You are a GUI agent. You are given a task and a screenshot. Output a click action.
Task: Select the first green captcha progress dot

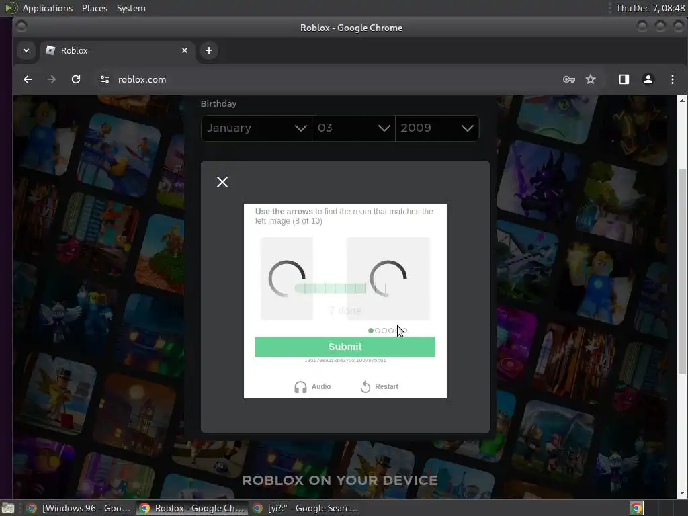(371, 331)
